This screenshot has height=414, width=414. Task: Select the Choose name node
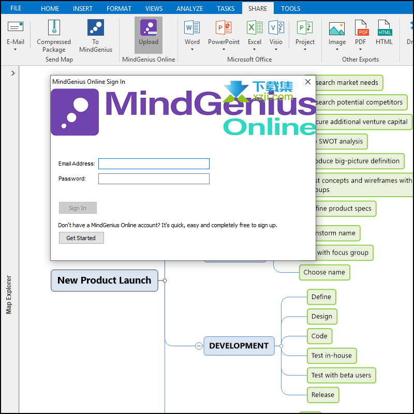[x=324, y=272]
